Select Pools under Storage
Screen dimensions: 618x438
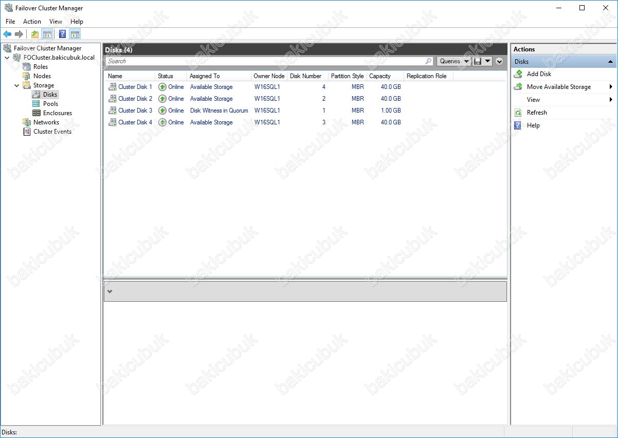(x=50, y=104)
